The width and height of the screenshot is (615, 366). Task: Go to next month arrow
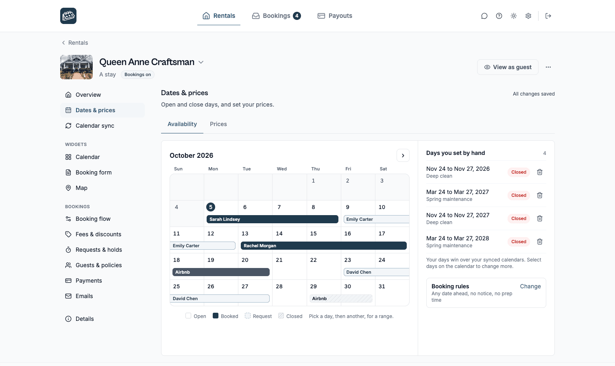pyautogui.click(x=403, y=155)
